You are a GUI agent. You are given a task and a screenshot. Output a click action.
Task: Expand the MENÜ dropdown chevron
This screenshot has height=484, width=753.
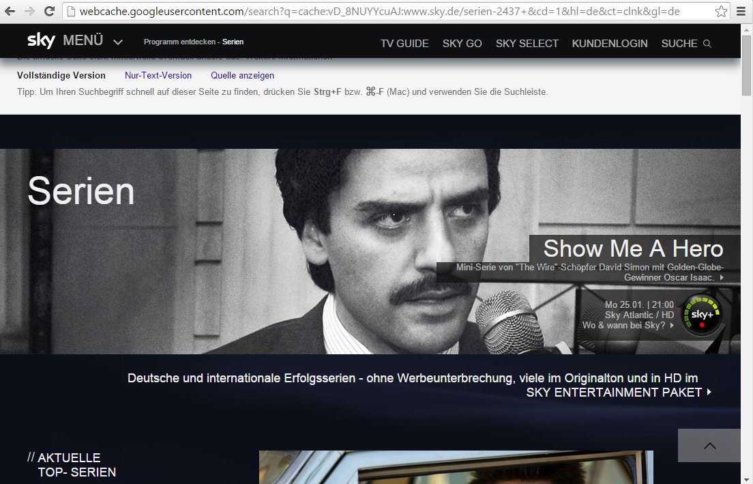[117, 42]
